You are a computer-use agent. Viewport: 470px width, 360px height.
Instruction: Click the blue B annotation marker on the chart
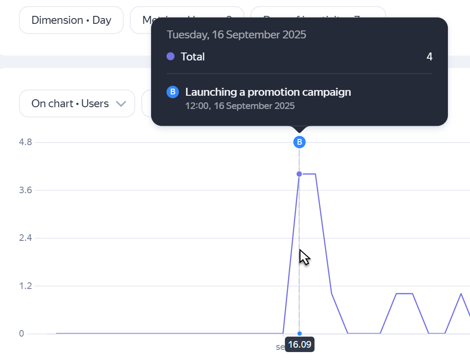299,142
